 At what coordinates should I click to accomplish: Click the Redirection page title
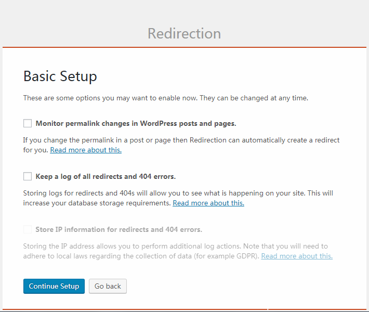pyautogui.click(x=184, y=33)
